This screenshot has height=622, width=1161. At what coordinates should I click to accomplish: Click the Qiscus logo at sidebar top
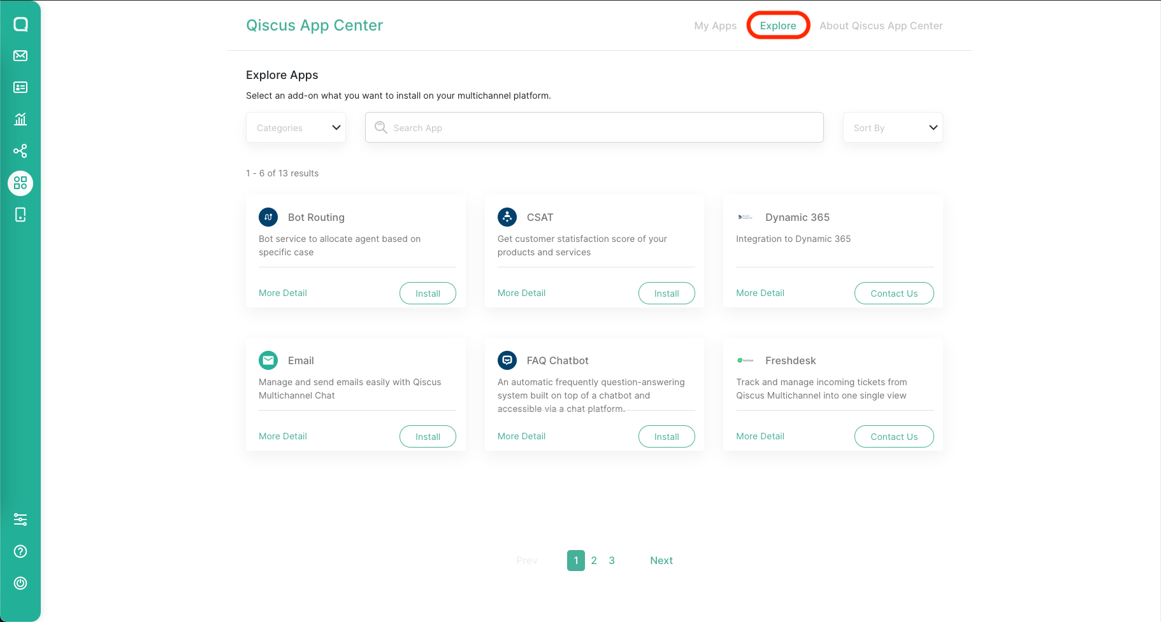point(20,24)
